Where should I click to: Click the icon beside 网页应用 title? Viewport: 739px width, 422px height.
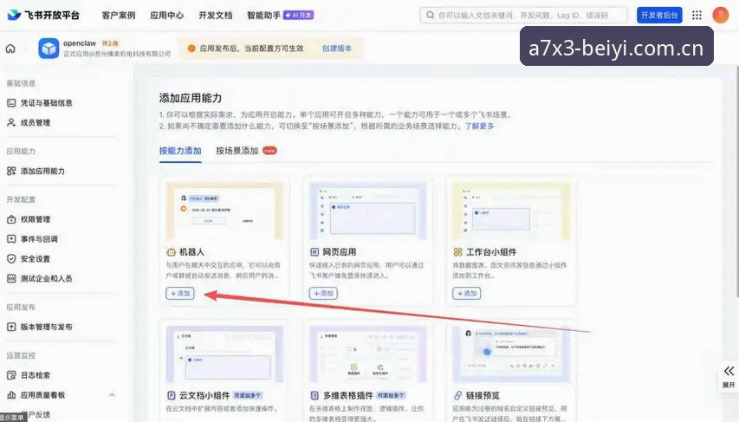tap(314, 252)
